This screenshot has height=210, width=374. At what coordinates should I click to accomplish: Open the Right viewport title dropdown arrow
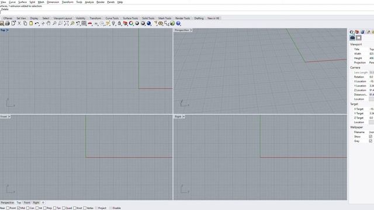(x=183, y=117)
